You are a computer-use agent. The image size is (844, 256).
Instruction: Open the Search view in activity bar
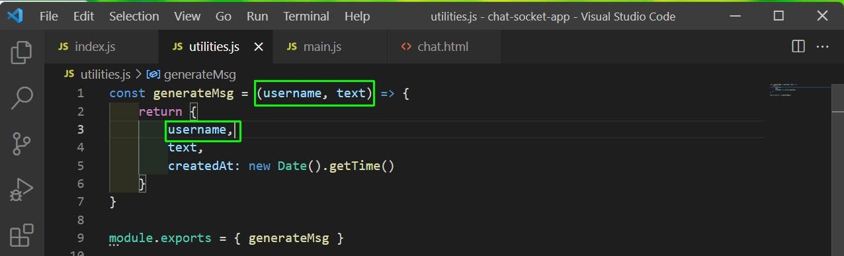click(x=22, y=97)
